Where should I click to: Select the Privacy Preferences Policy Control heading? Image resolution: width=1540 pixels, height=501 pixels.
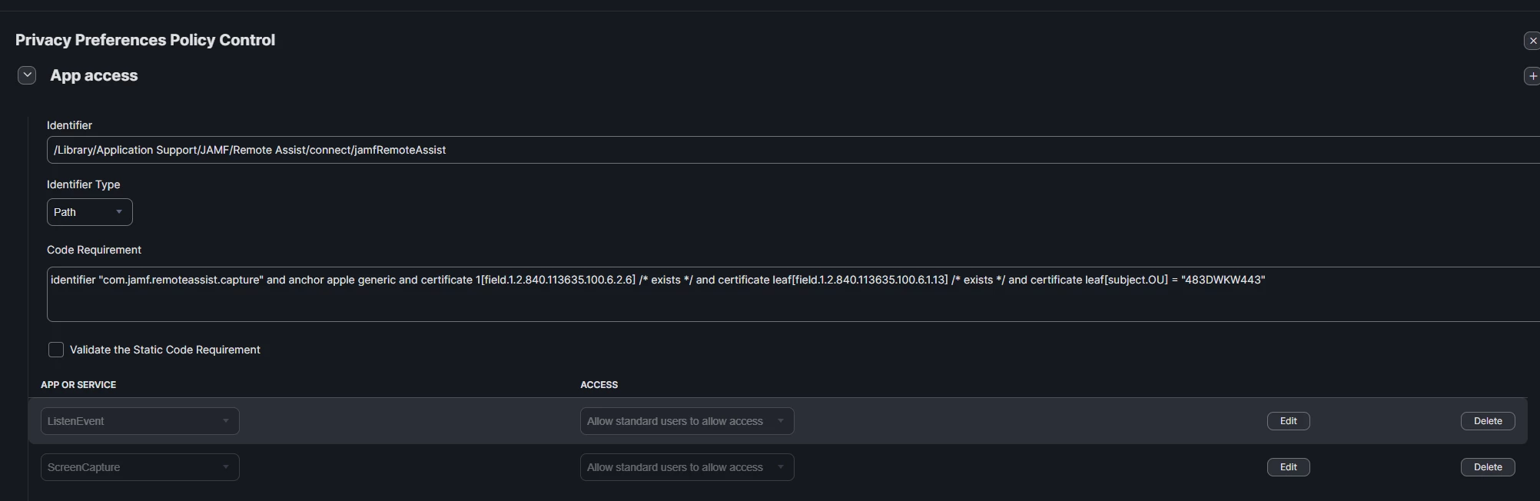[145, 40]
